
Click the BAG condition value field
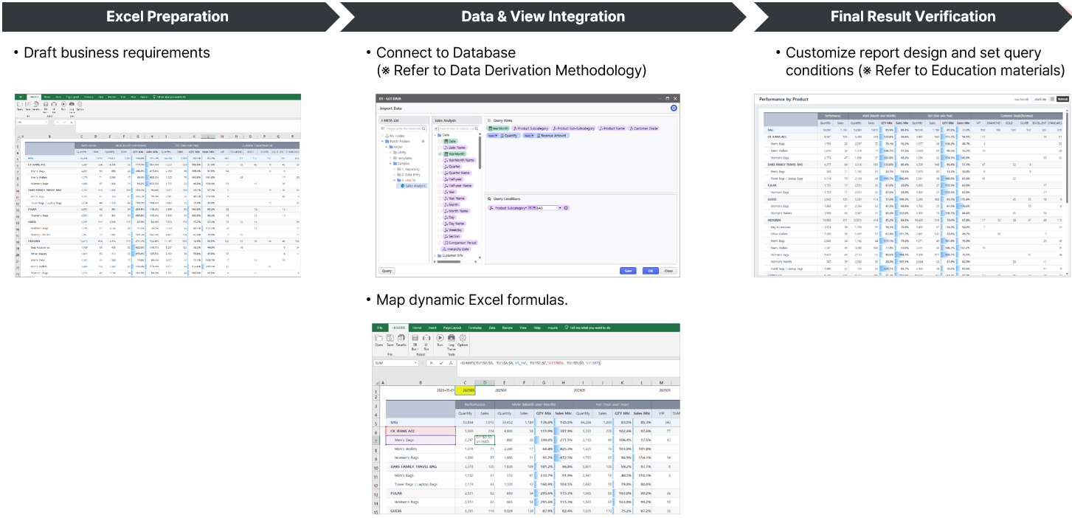(x=547, y=207)
